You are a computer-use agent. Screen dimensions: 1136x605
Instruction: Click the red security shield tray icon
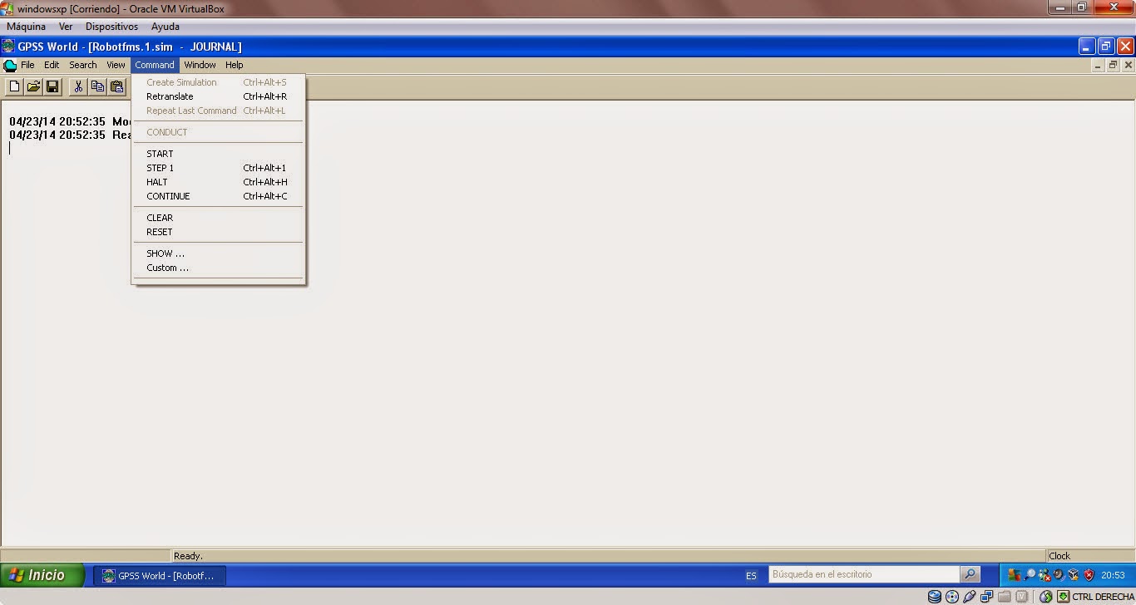pyautogui.click(x=1089, y=575)
